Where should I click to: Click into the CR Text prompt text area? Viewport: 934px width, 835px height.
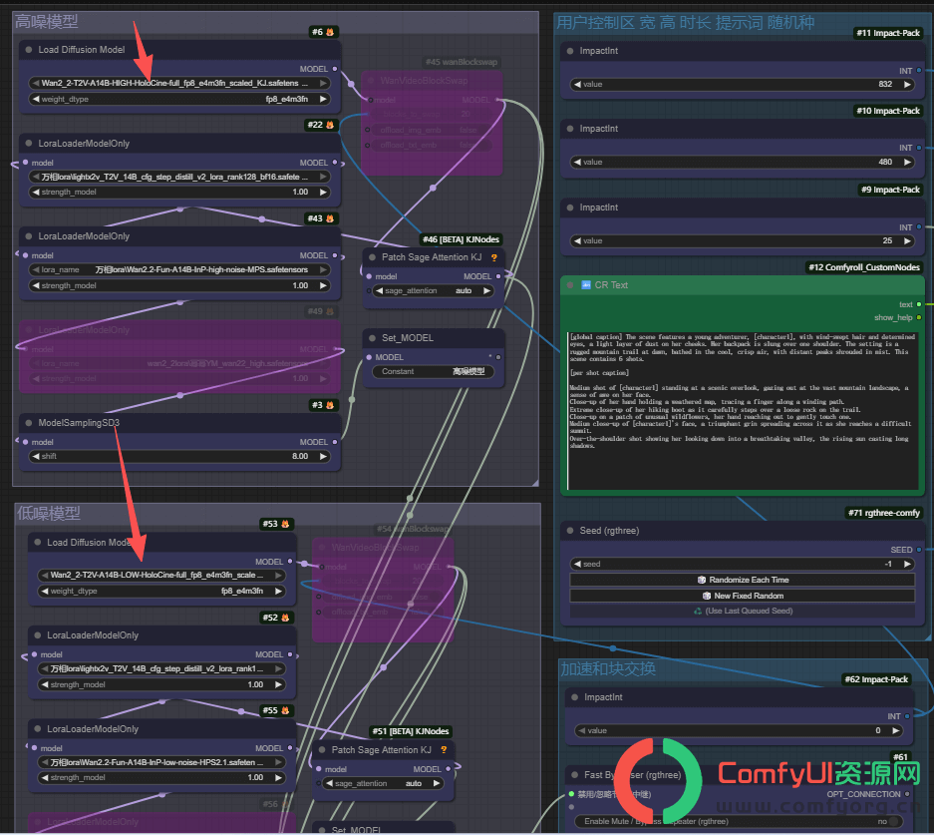tap(743, 410)
